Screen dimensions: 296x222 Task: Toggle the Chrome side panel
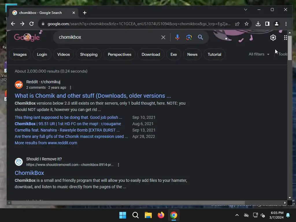267,24
